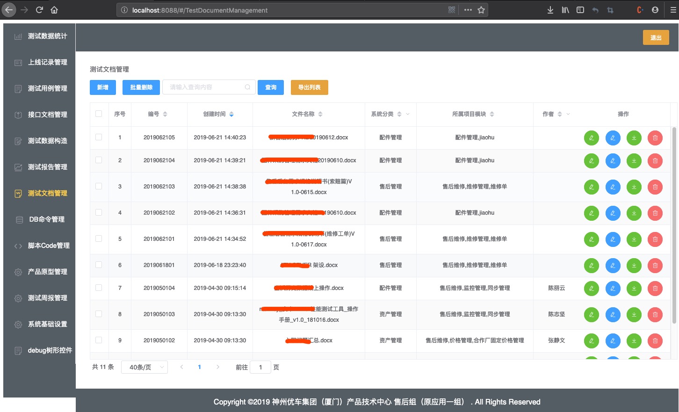
Task: Click blue edit icon in row 2019062101
Action: [613, 239]
